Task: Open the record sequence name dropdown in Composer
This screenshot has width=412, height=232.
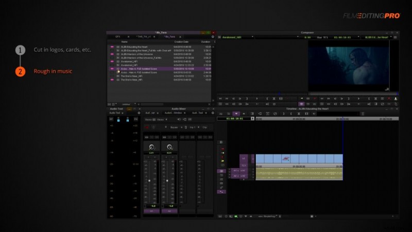Action: pyautogui.click(x=378, y=37)
